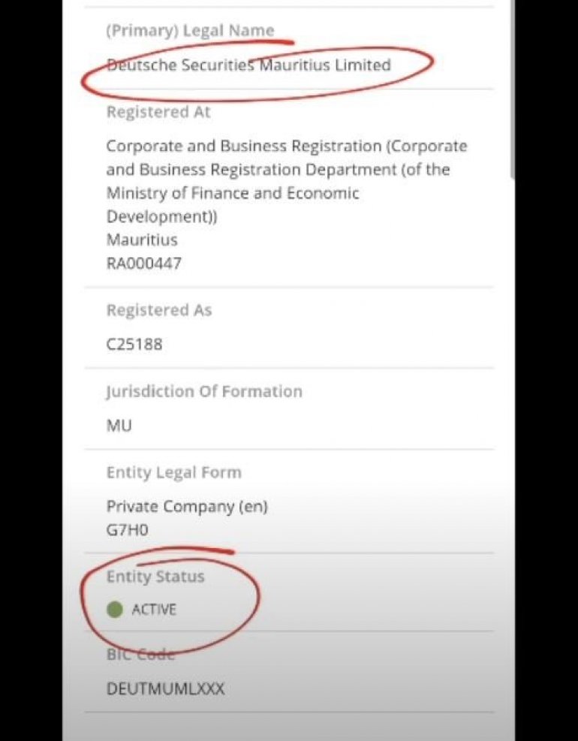Select the MU jurisdiction code
The width and height of the screenshot is (578, 741).
coord(119,426)
